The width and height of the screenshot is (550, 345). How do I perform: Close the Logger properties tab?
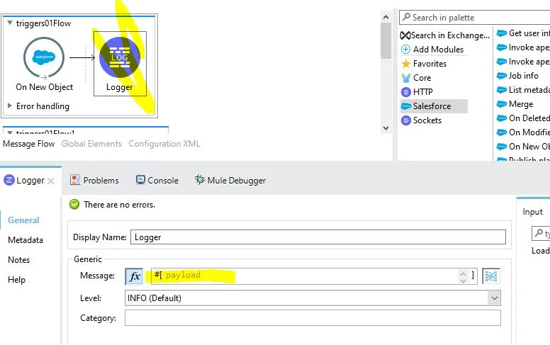click(51, 181)
